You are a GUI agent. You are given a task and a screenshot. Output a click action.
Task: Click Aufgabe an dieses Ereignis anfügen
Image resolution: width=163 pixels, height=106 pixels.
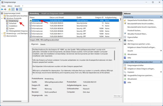[x=141, y=69]
